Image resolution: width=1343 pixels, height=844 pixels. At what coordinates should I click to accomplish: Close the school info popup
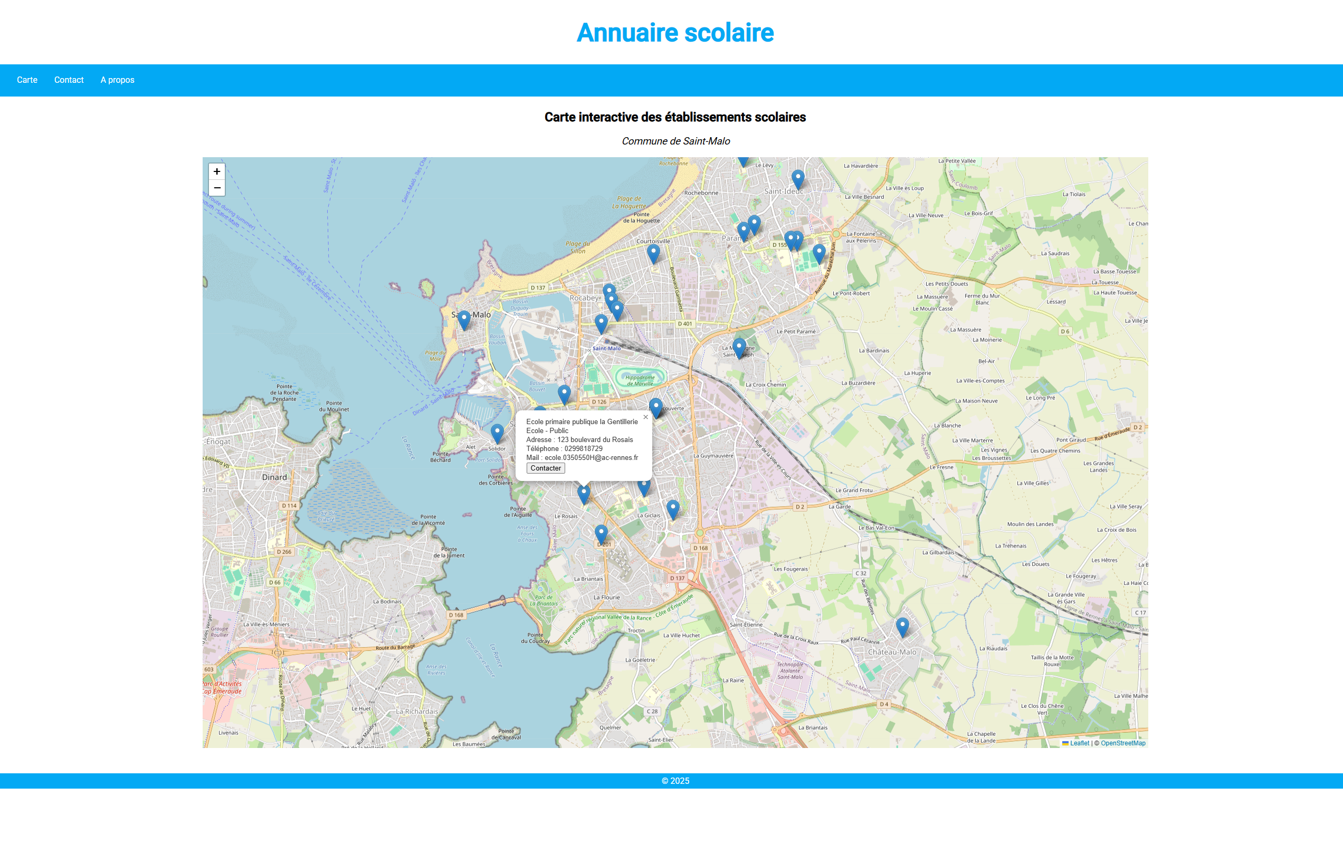(645, 417)
